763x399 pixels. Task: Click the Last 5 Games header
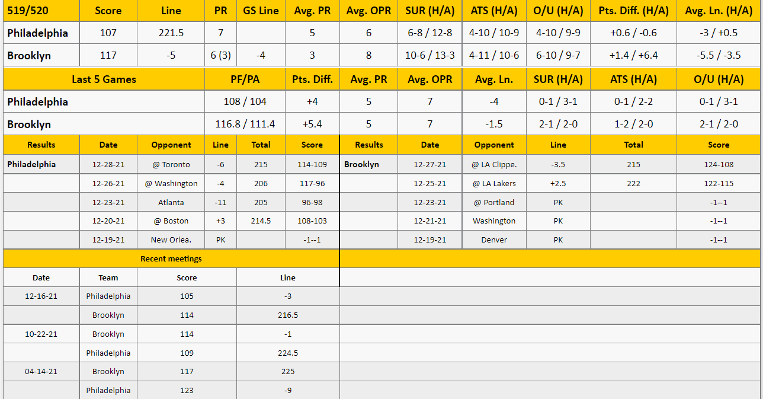104,79
